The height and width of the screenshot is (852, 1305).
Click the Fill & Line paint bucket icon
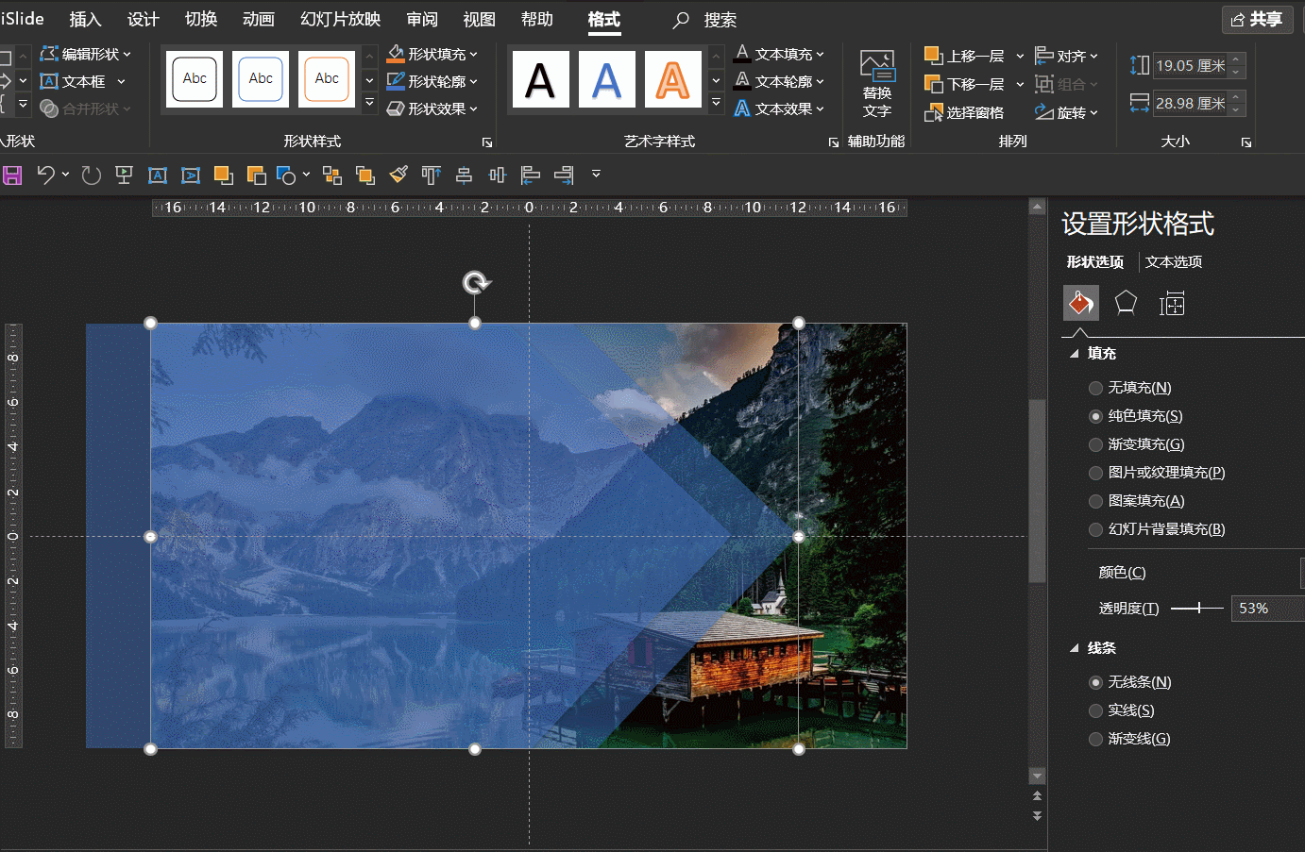click(x=1081, y=303)
